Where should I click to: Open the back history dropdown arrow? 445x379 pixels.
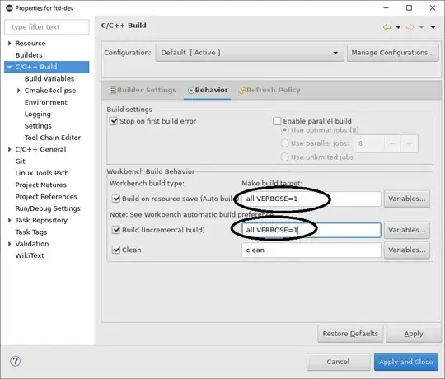point(398,27)
